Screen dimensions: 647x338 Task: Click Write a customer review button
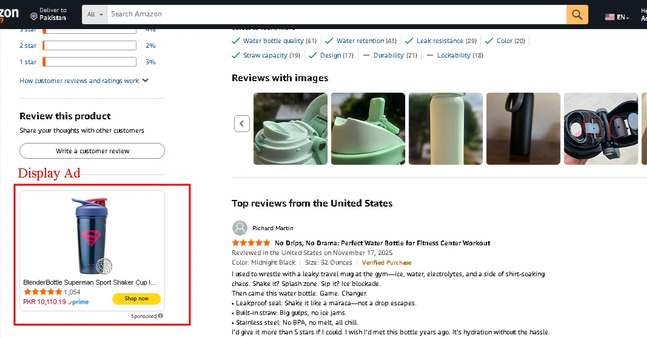click(x=92, y=151)
